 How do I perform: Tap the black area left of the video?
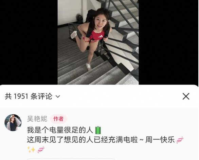[x=29, y=42]
